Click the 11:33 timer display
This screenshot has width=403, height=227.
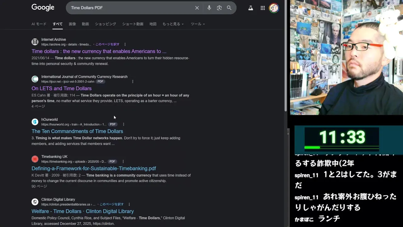pyautogui.click(x=342, y=137)
